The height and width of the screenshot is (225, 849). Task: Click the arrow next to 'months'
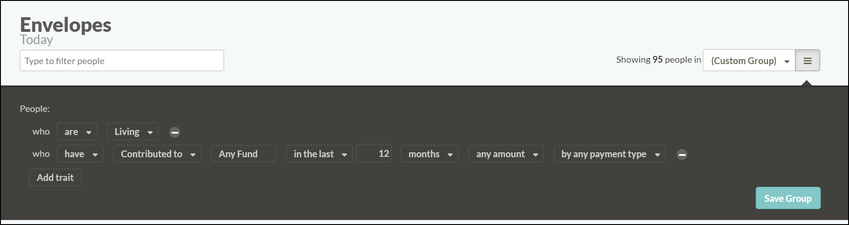450,155
